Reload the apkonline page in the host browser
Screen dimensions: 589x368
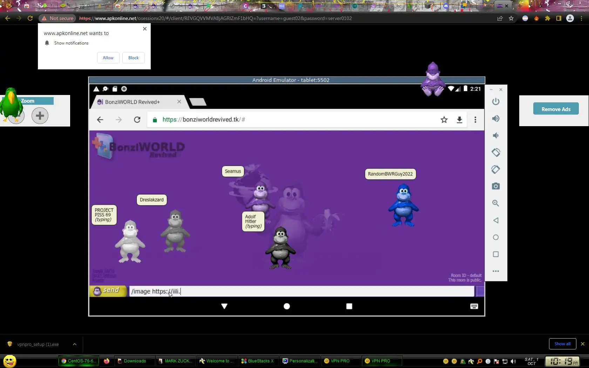click(30, 18)
